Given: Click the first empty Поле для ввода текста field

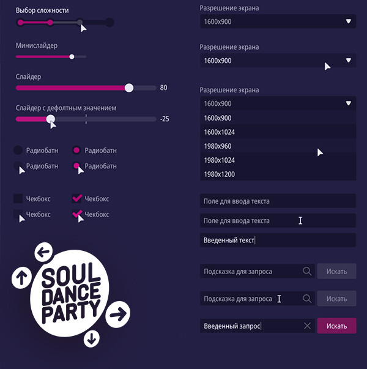Looking at the screenshot, I should click(x=277, y=201).
